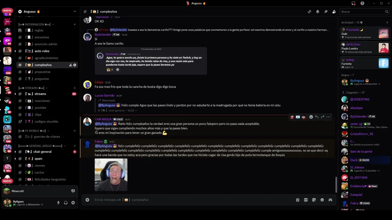This screenshot has height=220, width=392.
Task: Toggle headphones deafen button
Action: pyautogui.click(x=66, y=203)
